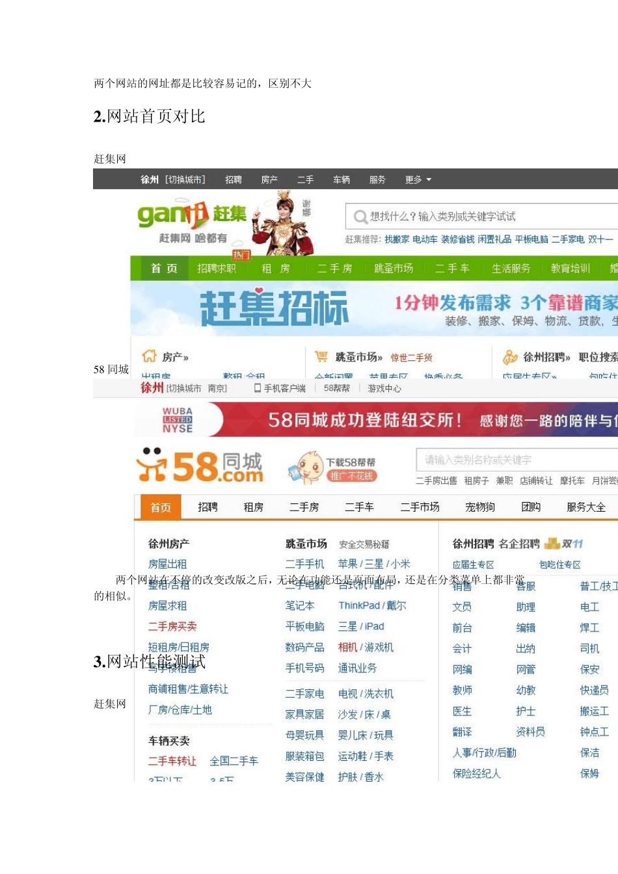Click the red 二手房买卖 link
618x874 pixels.
tap(172, 626)
